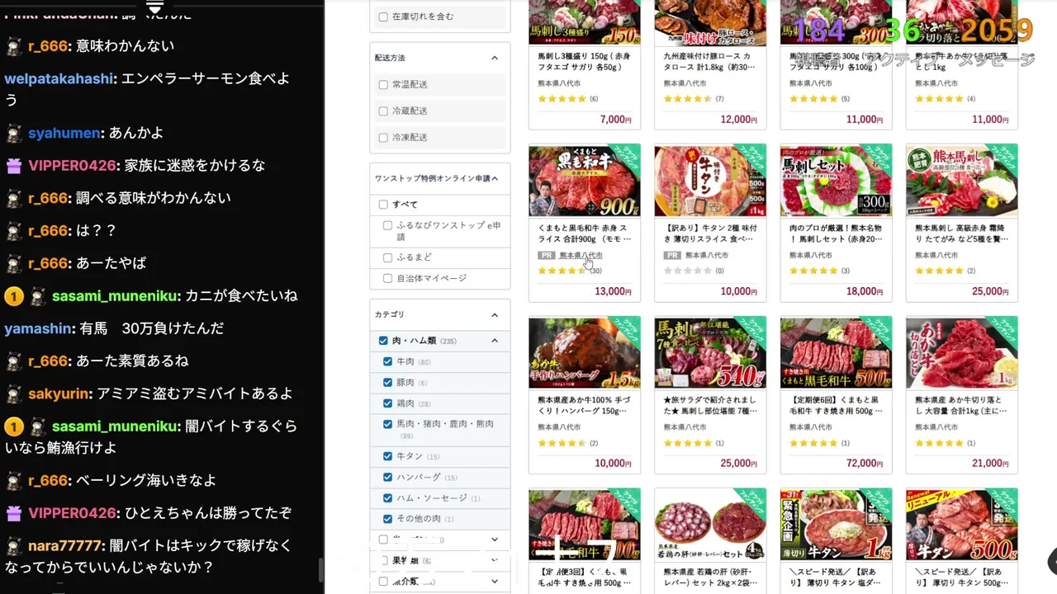Viewport: 1057px width, 594px height.
Task: Check 自治体マイページ option
Action: coord(388,279)
